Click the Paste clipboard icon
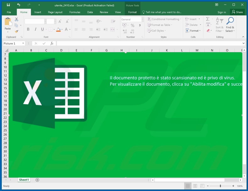This screenshot has height=191, width=248. coord(8,22)
